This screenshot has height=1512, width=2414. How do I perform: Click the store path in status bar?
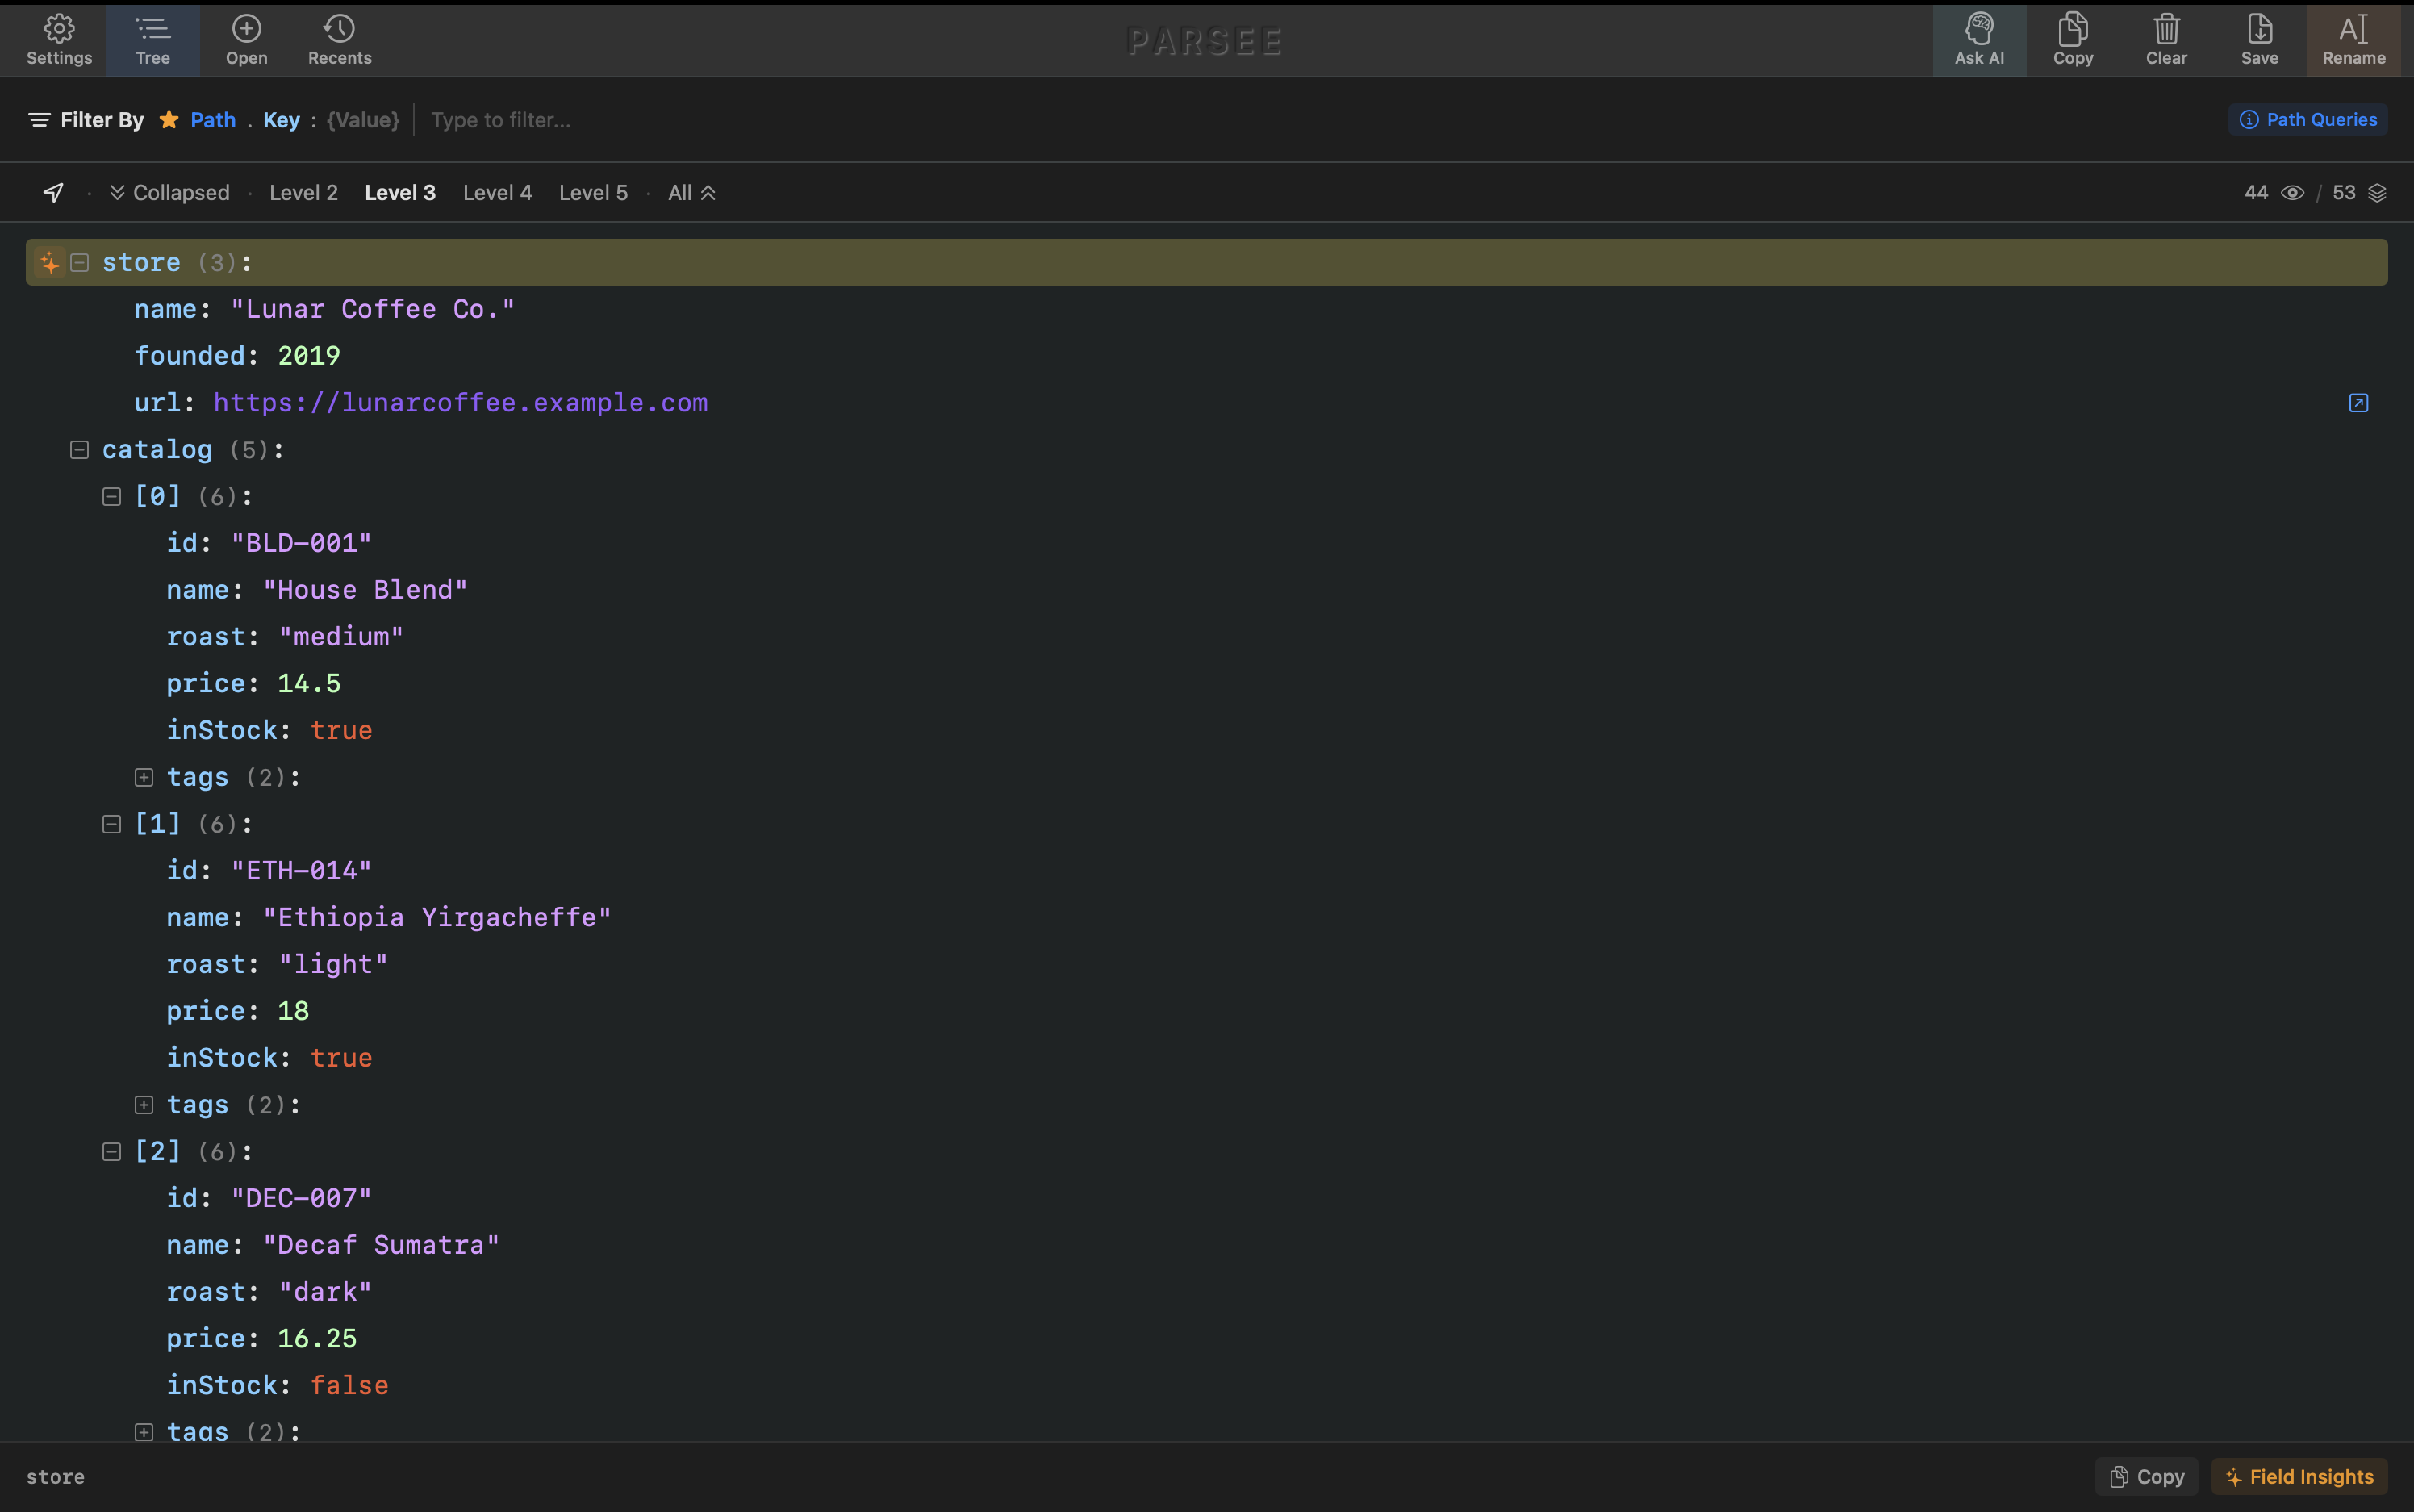[x=55, y=1477]
